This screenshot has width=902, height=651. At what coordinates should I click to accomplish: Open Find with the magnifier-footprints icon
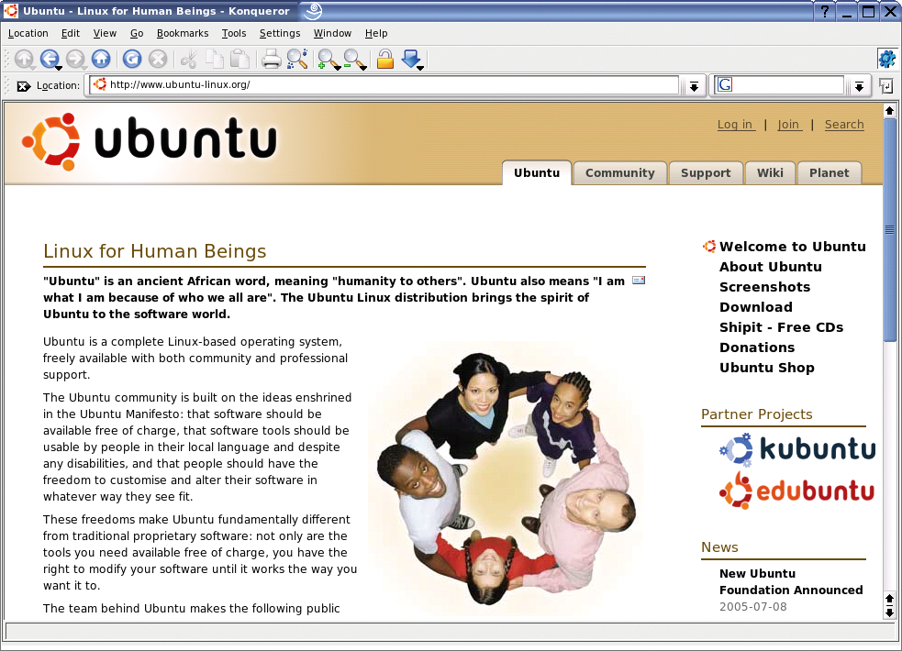point(296,59)
